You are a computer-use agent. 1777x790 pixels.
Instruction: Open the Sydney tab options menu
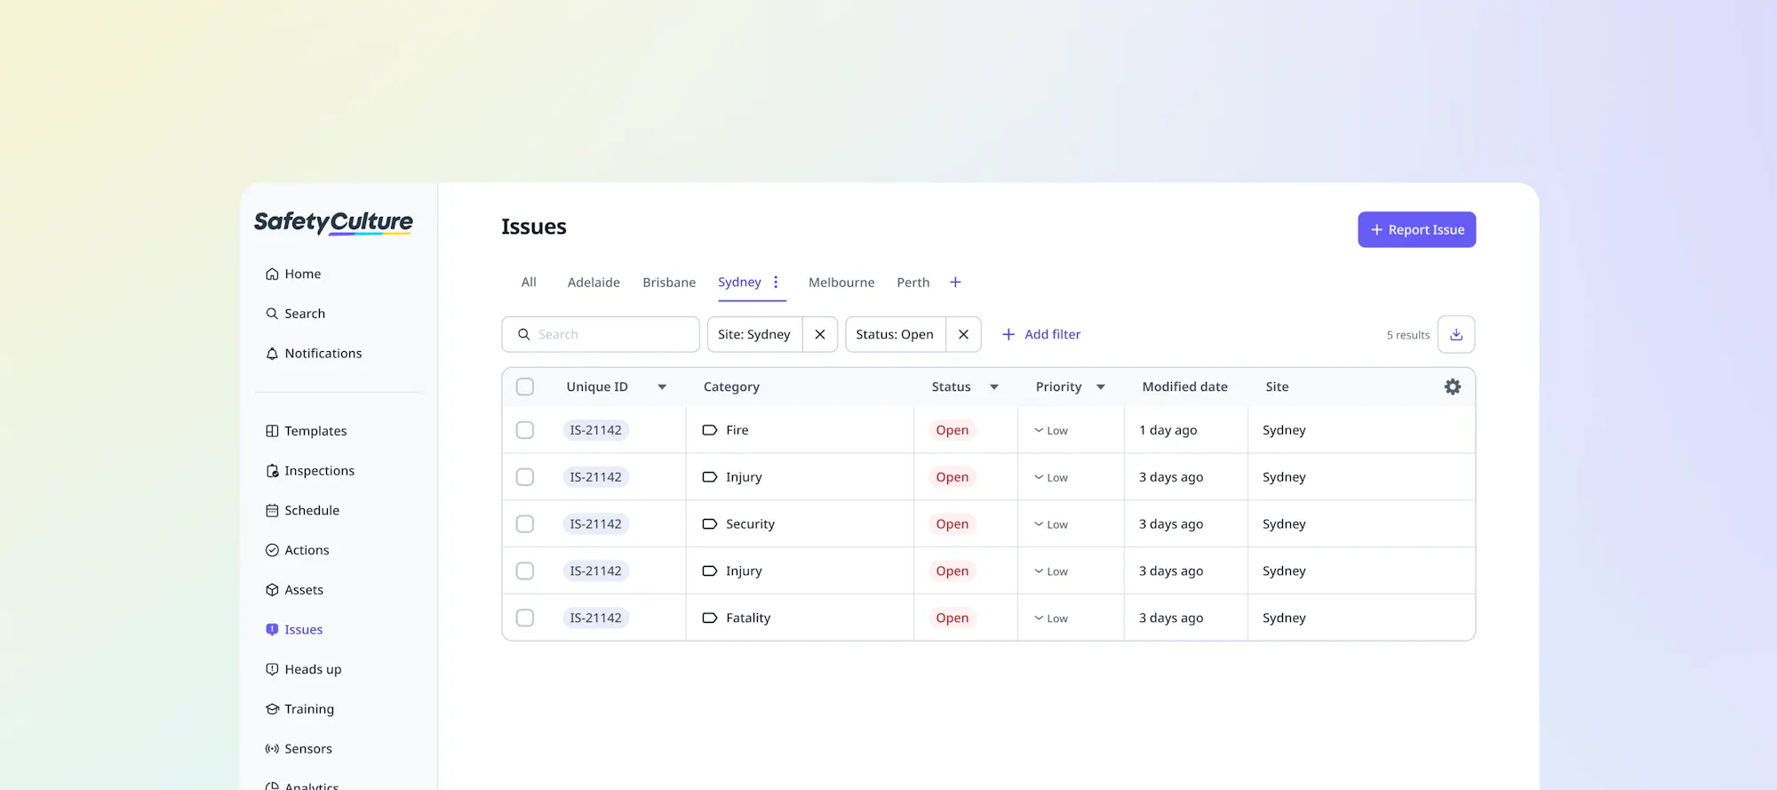pyautogui.click(x=776, y=282)
